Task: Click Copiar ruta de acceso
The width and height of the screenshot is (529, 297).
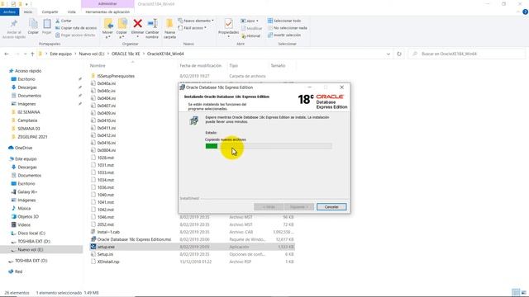Action: (x=76, y=28)
